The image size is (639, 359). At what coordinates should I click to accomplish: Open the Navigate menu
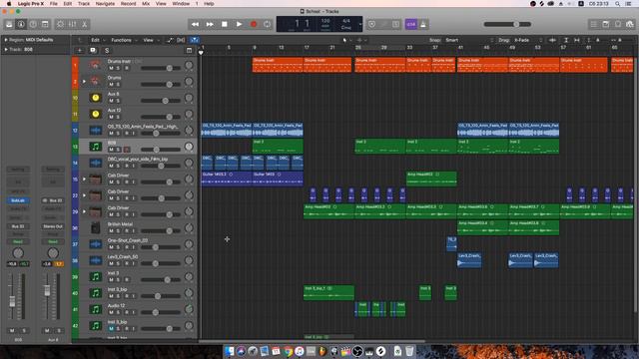point(105,4)
